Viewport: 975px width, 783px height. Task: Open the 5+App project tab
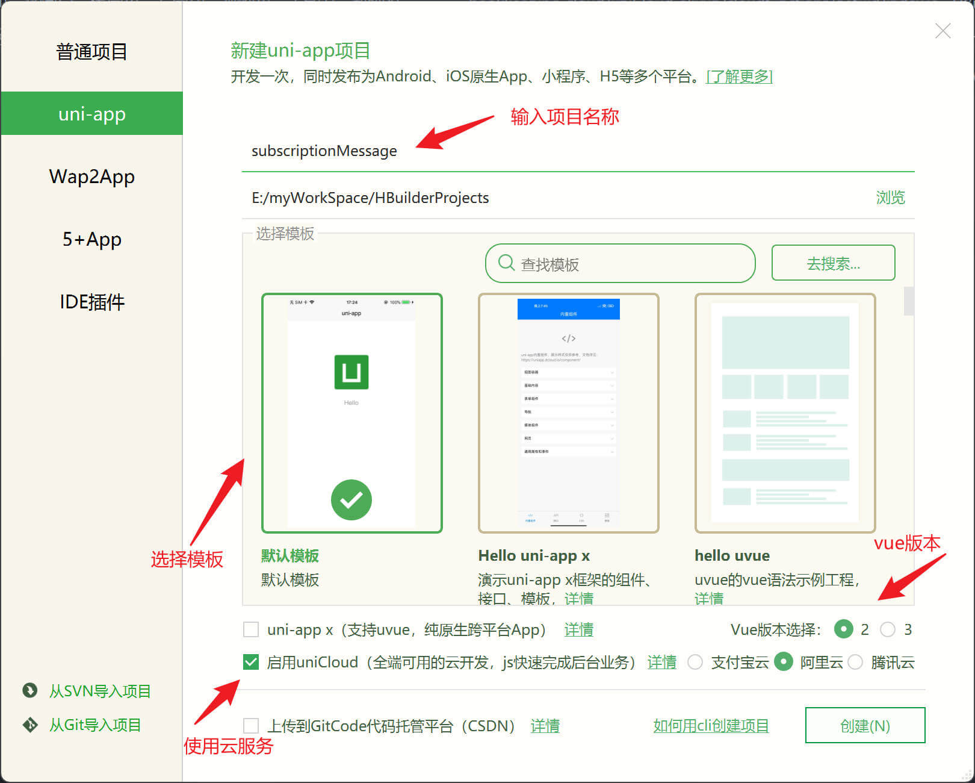(x=91, y=239)
